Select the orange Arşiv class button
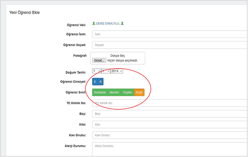The image size is (248, 157). [x=139, y=92]
